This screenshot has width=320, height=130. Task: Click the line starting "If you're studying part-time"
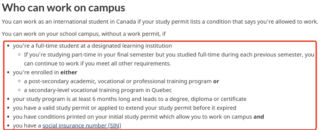point(169,55)
